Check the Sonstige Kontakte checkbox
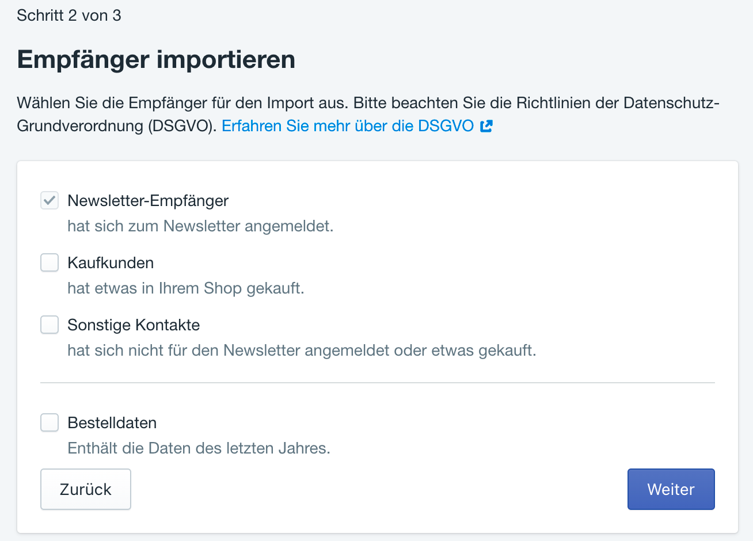The width and height of the screenshot is (753, 541). [x=50, y=325]
